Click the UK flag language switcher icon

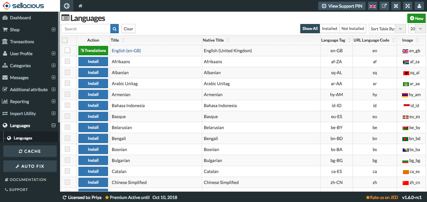click(372, 6)
